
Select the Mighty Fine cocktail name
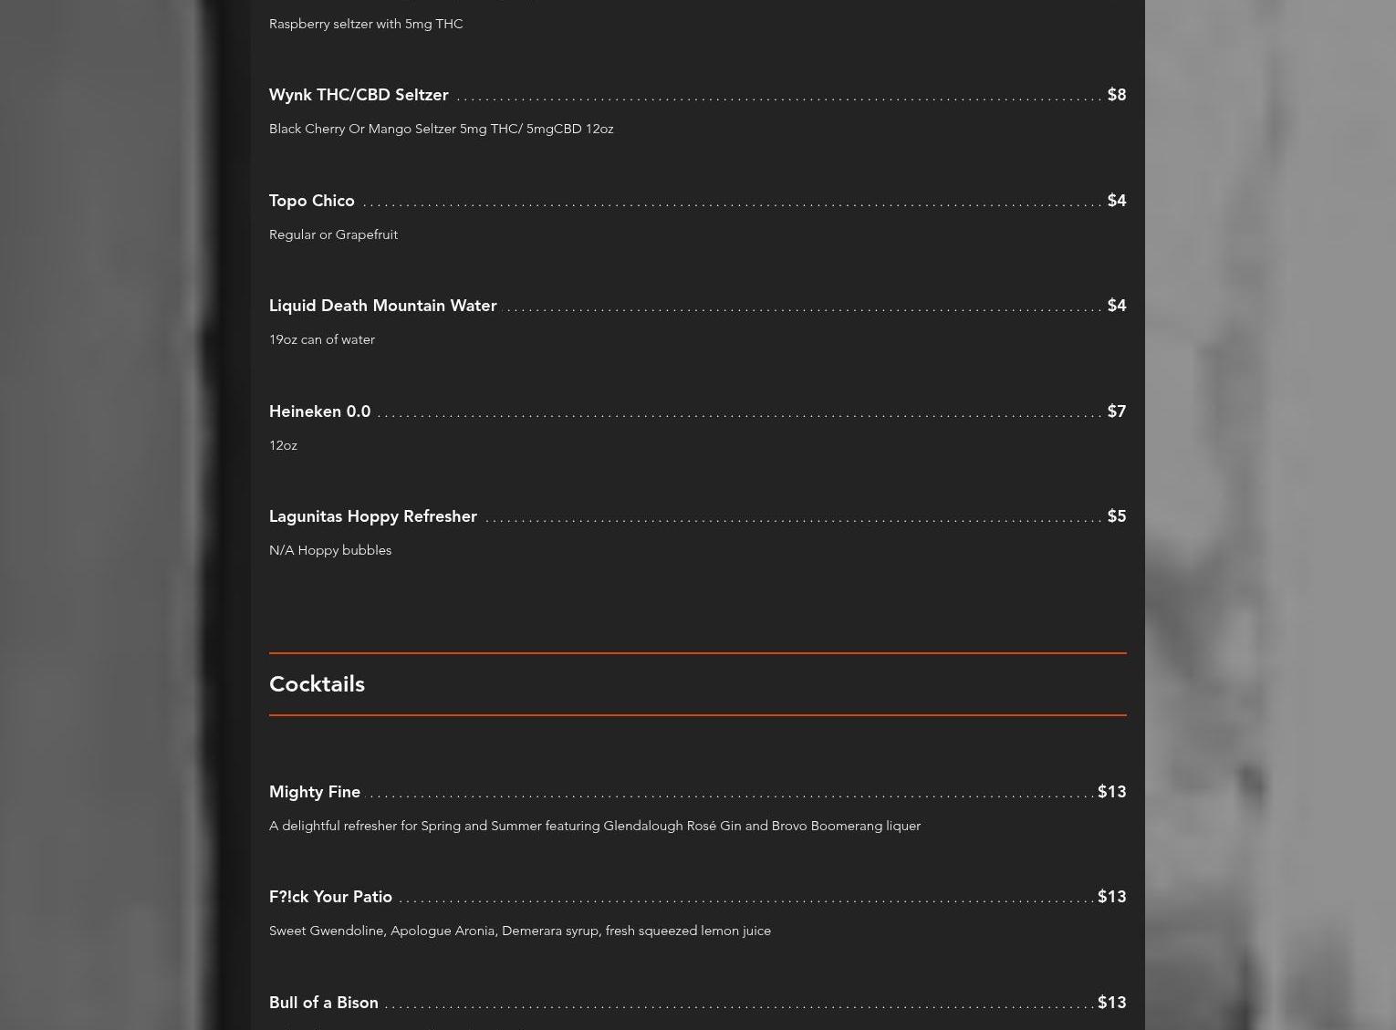[x=315, y=792]
